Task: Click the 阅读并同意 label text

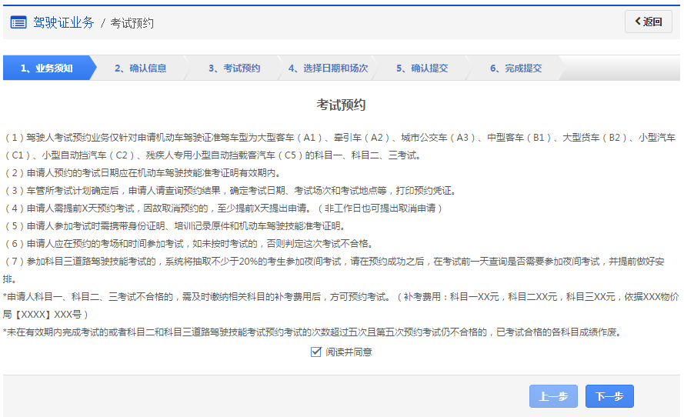Action: click(x=349, y=352)
